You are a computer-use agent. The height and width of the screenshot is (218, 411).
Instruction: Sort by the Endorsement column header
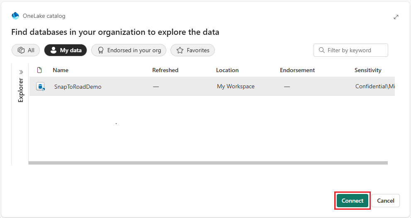(x=297, y=70)
